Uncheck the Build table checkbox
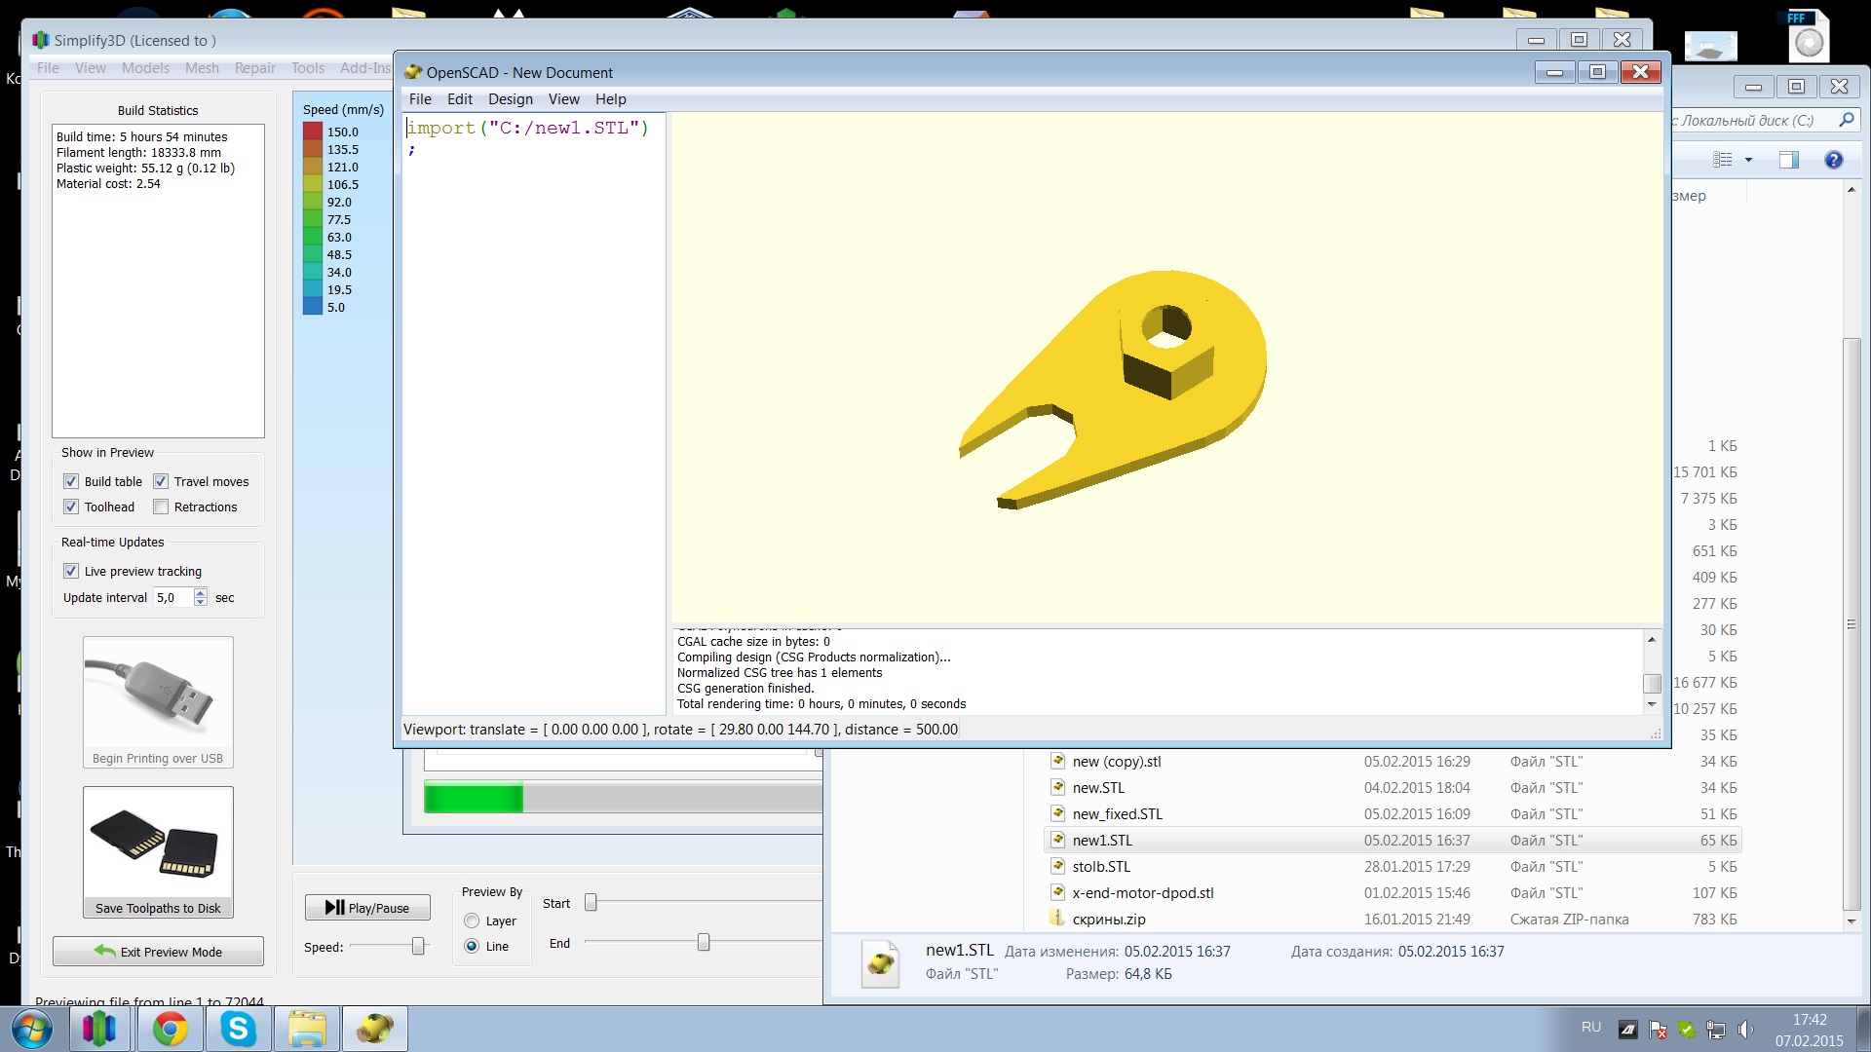 [x=71, y=481]
